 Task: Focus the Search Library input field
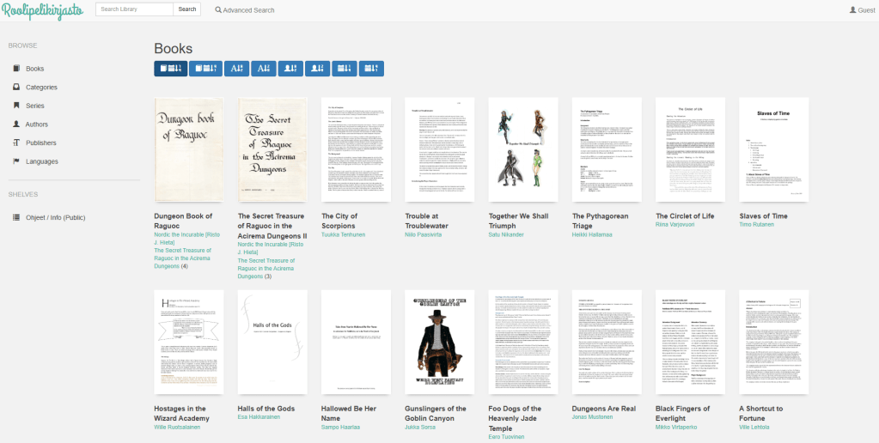[x=134, y=9]
